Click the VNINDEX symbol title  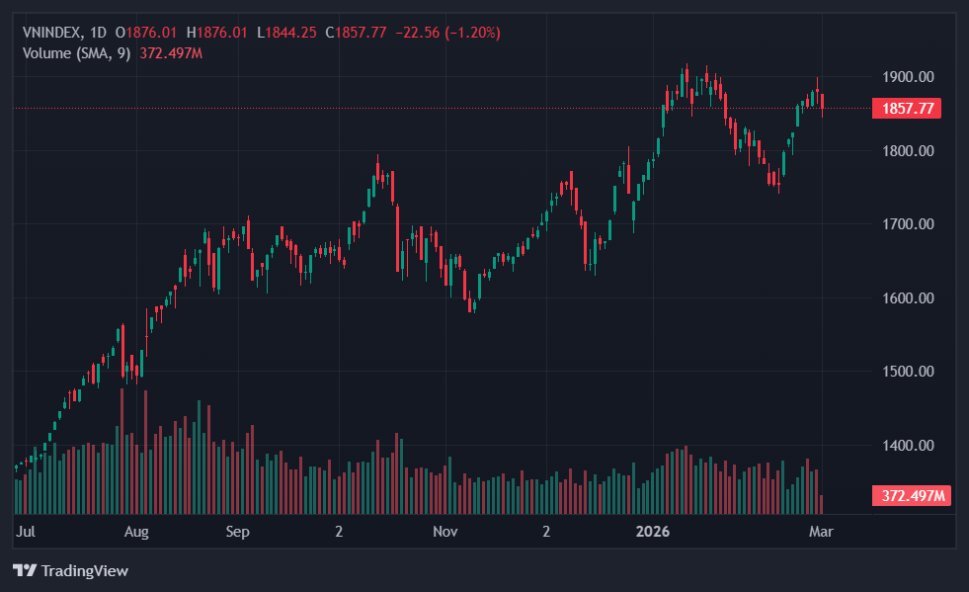(52, 33)
